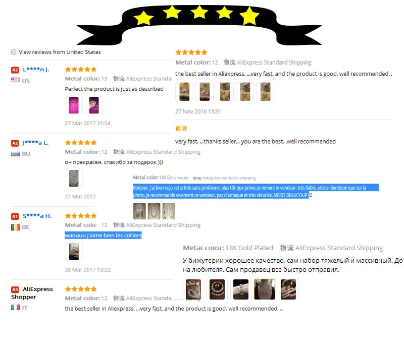Click the A4 badge beside AliExpress Shopper
This screenshot has width=404, height=353.
[15, 289]
